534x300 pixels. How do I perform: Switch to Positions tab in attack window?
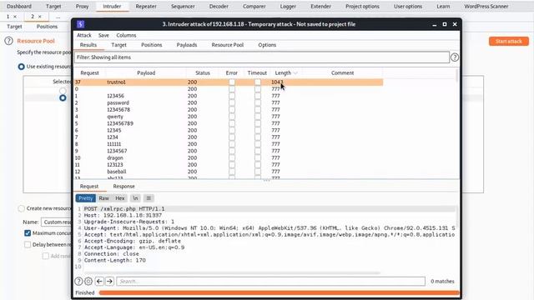click(x=152, y=45)
